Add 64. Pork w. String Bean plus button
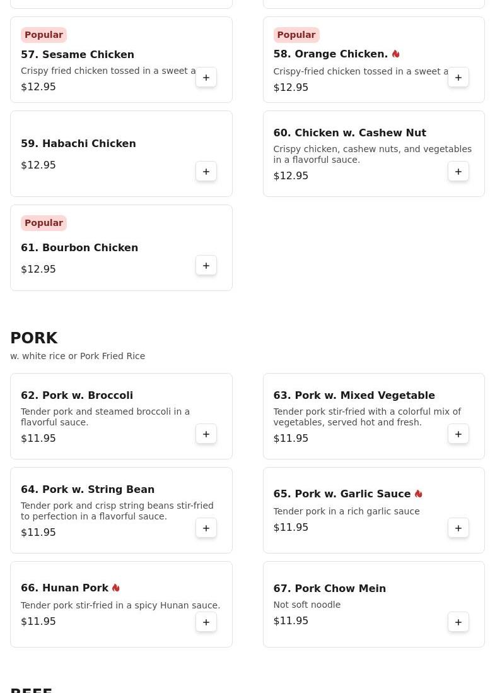 pyautogui.click(x=206, y=528)
